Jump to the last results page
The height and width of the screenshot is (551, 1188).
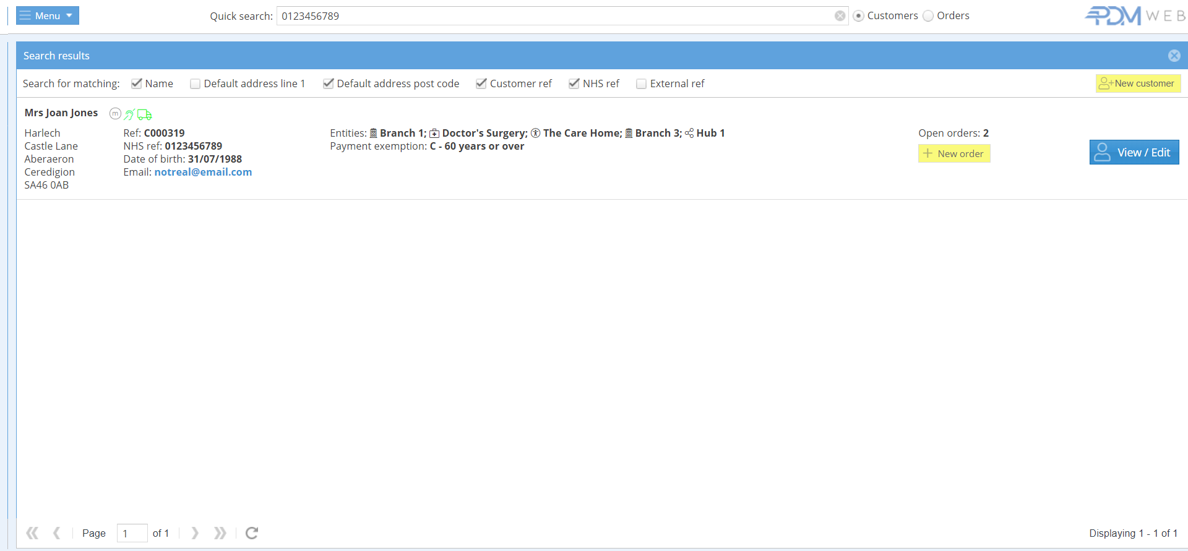click(220, 533)
